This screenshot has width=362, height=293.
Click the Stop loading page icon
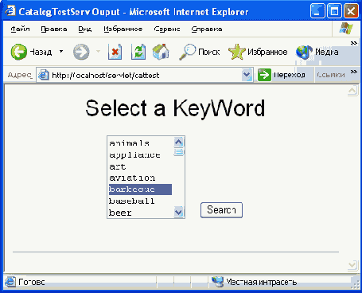(x=115, y=52)
